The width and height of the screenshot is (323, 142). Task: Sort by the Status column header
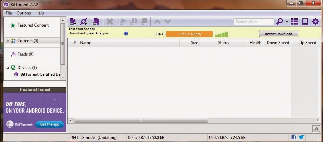click(223, 43)
